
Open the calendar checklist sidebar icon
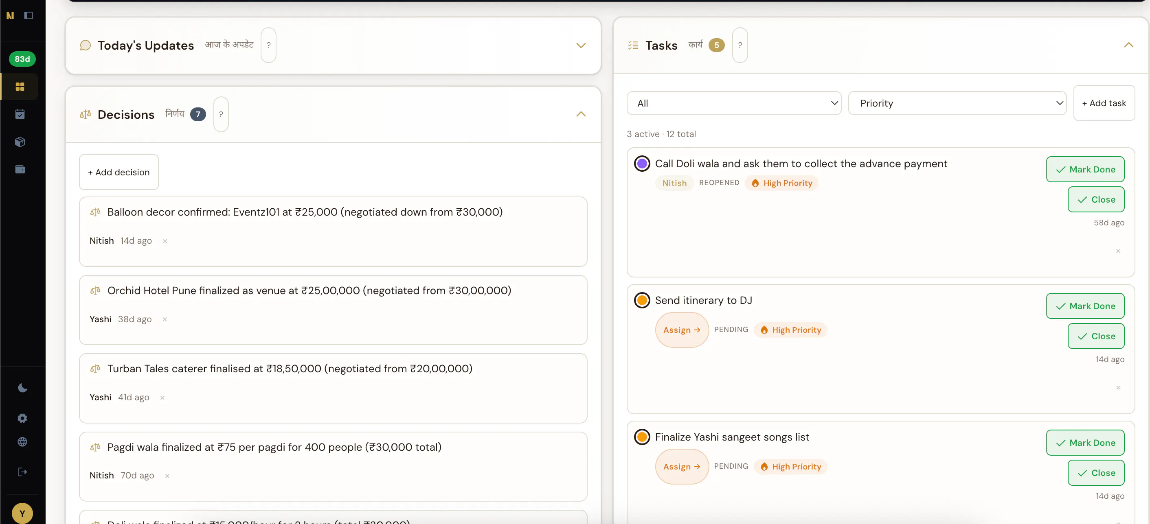point(20,114)
